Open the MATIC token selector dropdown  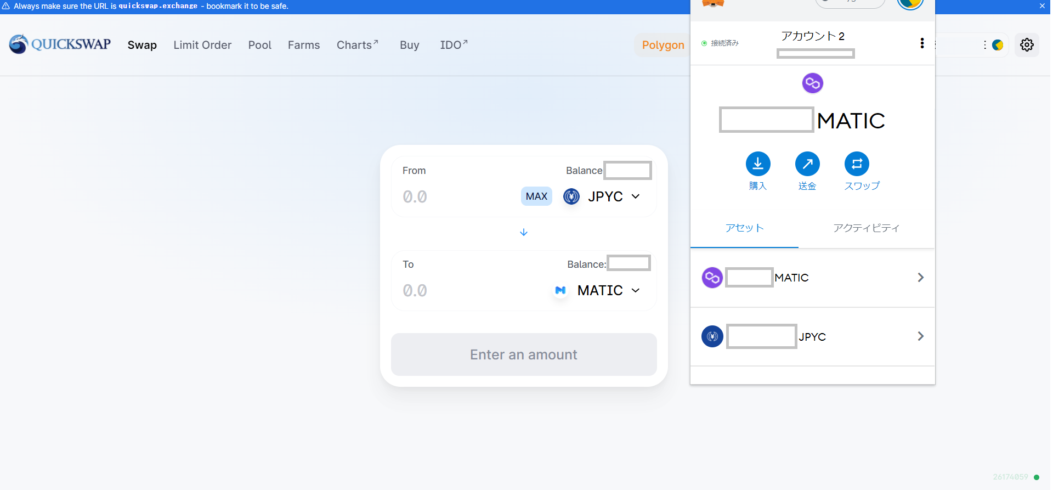[x=597, y=290]
